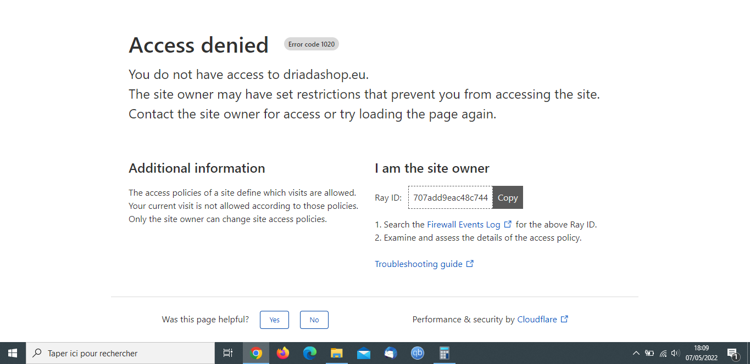Image resolution: width=750 pixels, height=364 pixels.
Task: Open Google Chrome from the taskbar
Action: pos(256,354)
